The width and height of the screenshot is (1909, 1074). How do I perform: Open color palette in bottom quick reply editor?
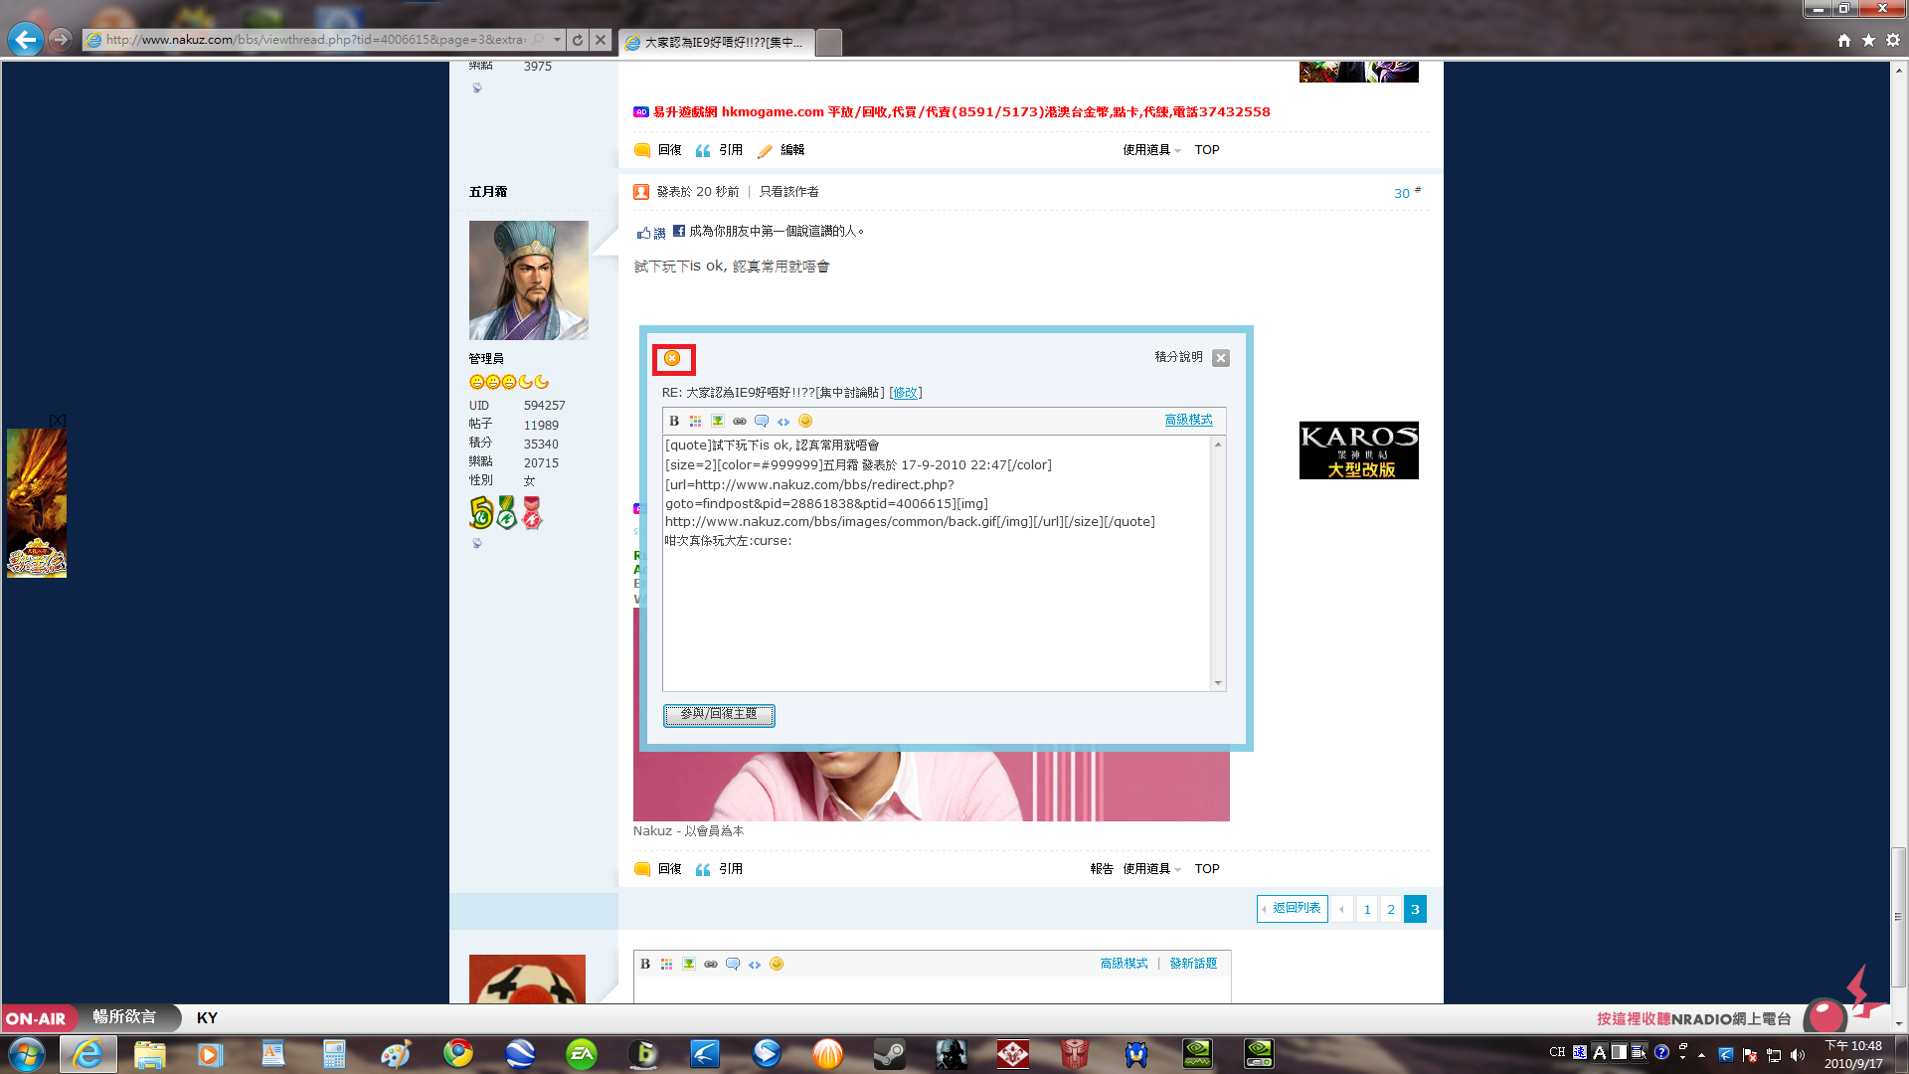point(666,964)
